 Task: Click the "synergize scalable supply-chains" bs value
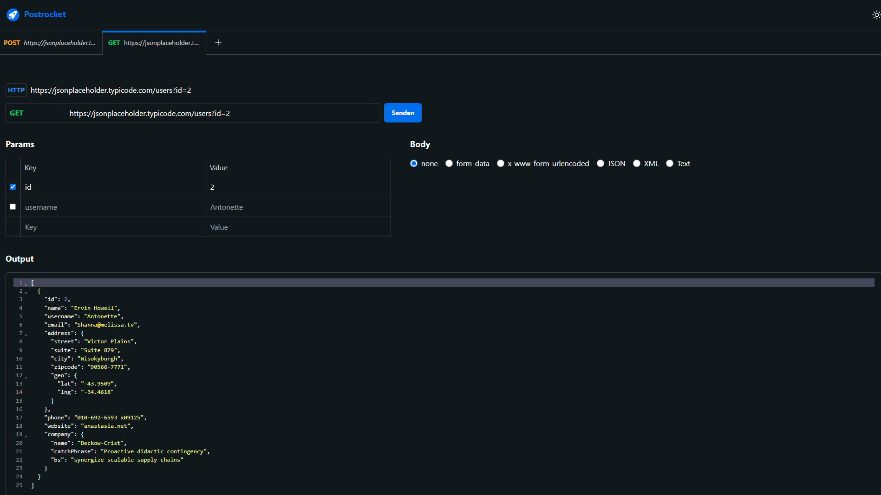coord(127,460)
